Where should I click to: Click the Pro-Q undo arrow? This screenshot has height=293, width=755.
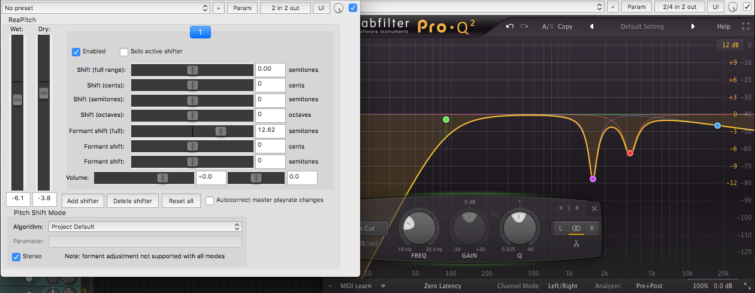click(509, 26)
